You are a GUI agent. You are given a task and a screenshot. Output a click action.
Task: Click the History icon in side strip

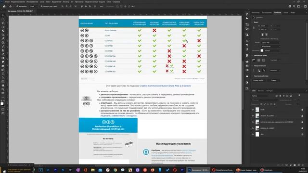247,14
